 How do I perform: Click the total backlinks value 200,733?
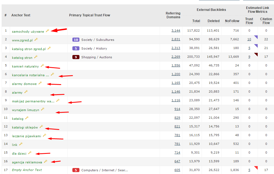(193, 57)
